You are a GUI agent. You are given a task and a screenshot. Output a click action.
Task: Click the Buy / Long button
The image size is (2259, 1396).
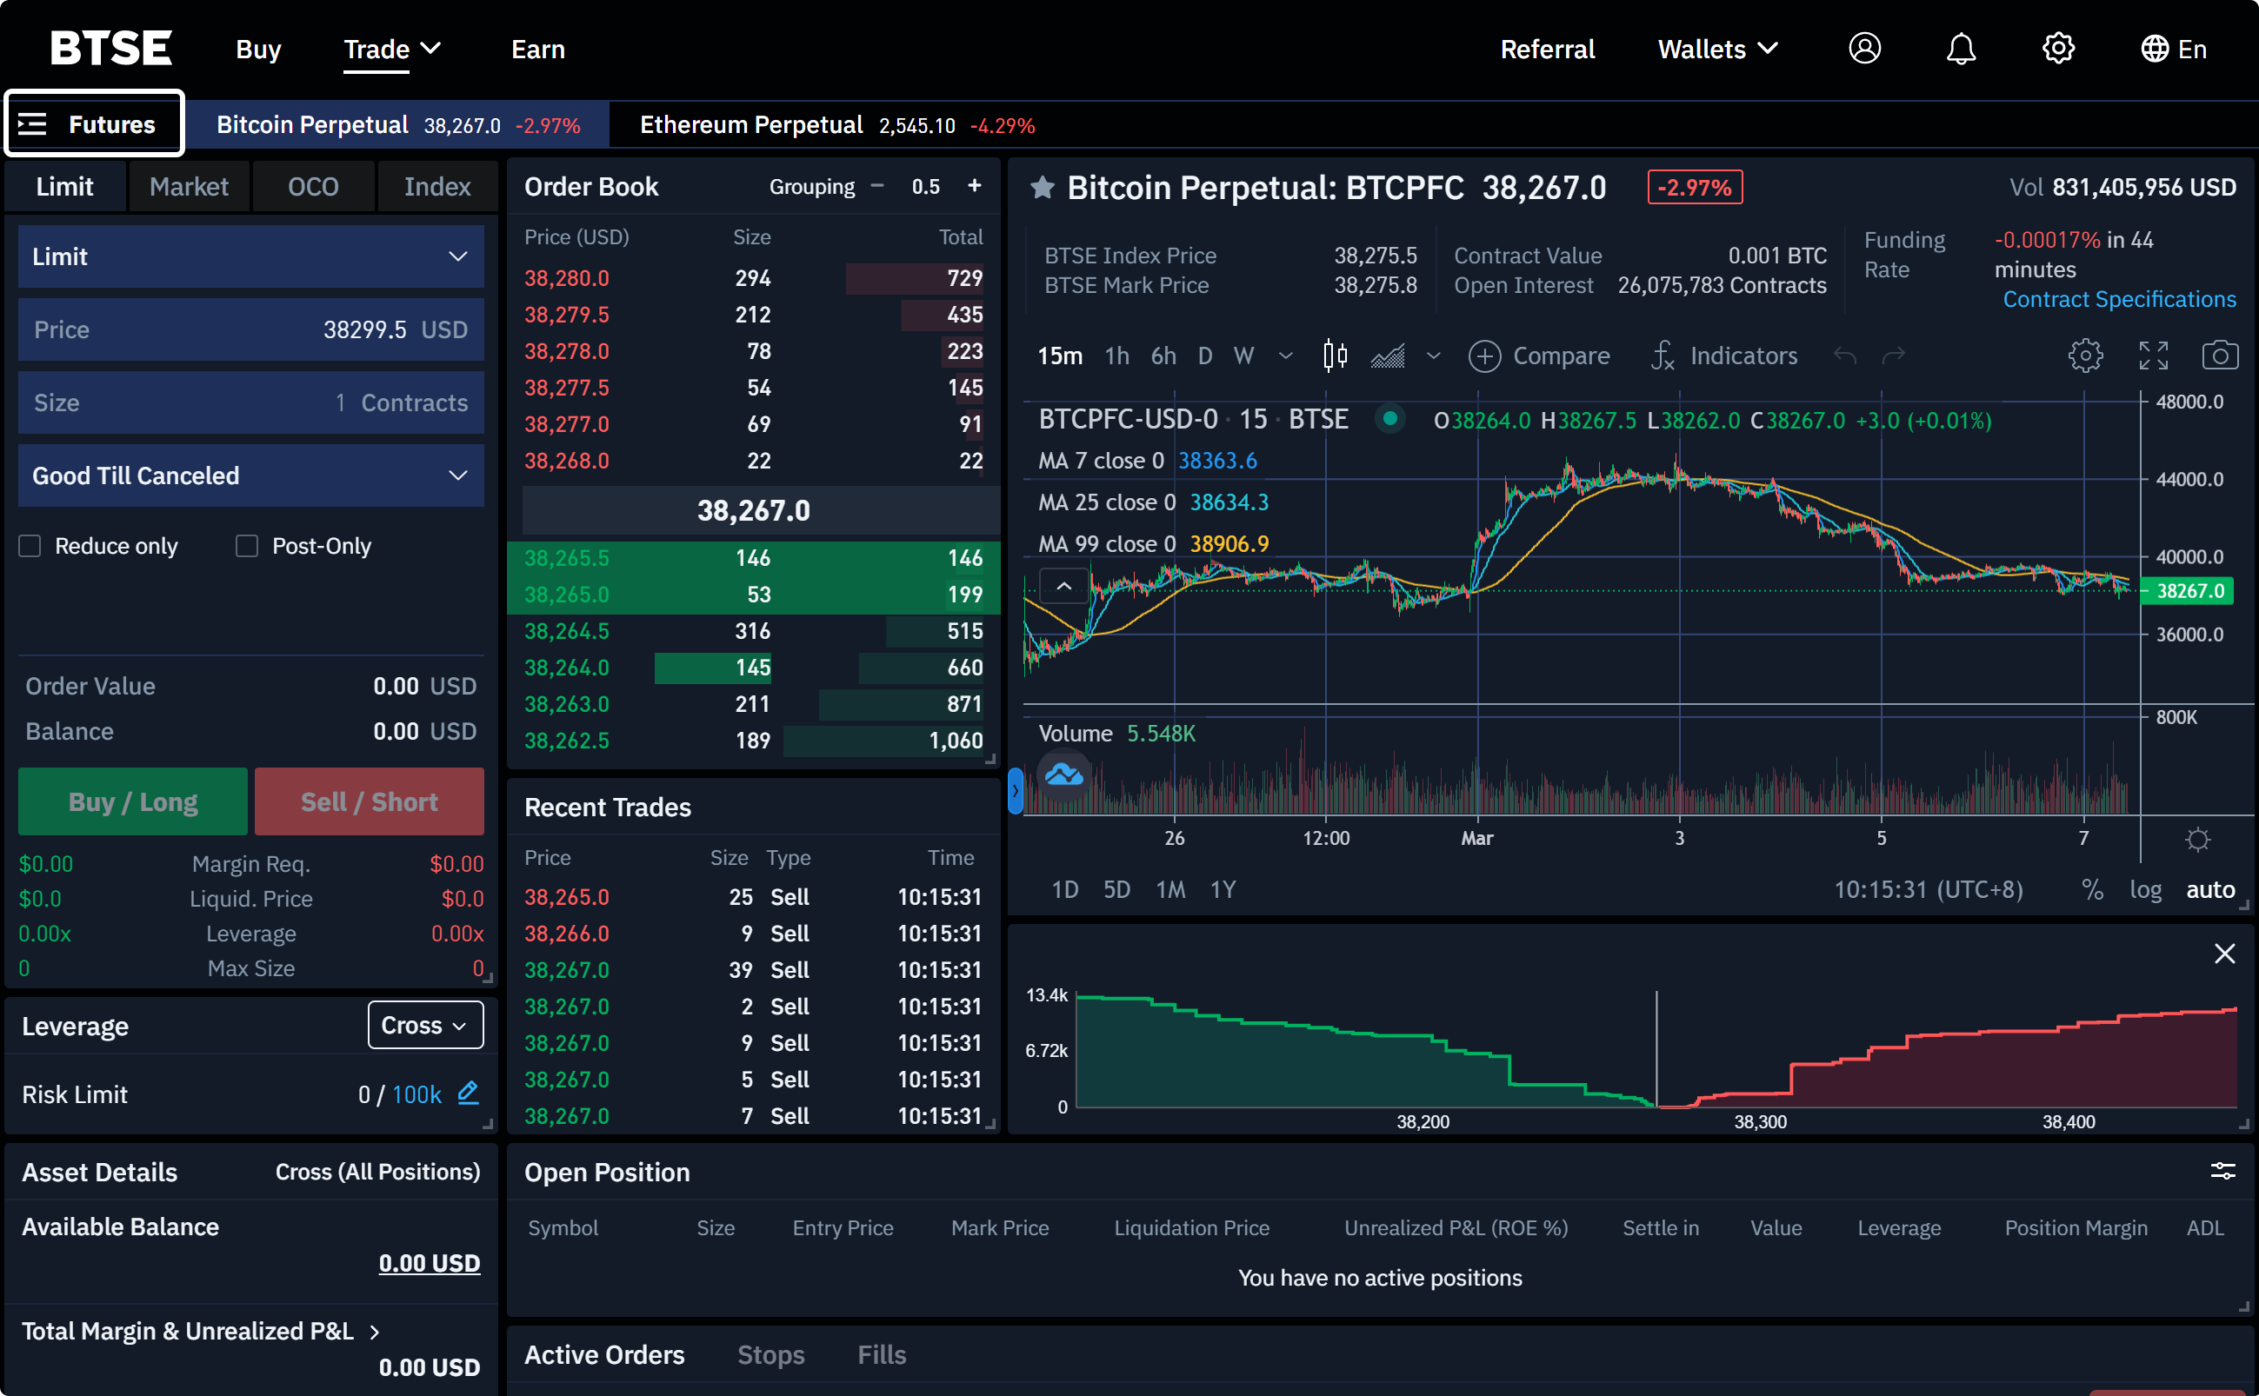(x=133, y=801)
